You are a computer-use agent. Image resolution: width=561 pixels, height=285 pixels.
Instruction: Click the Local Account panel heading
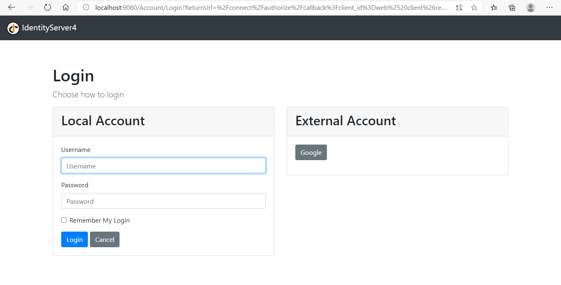[x=103, y=121]
